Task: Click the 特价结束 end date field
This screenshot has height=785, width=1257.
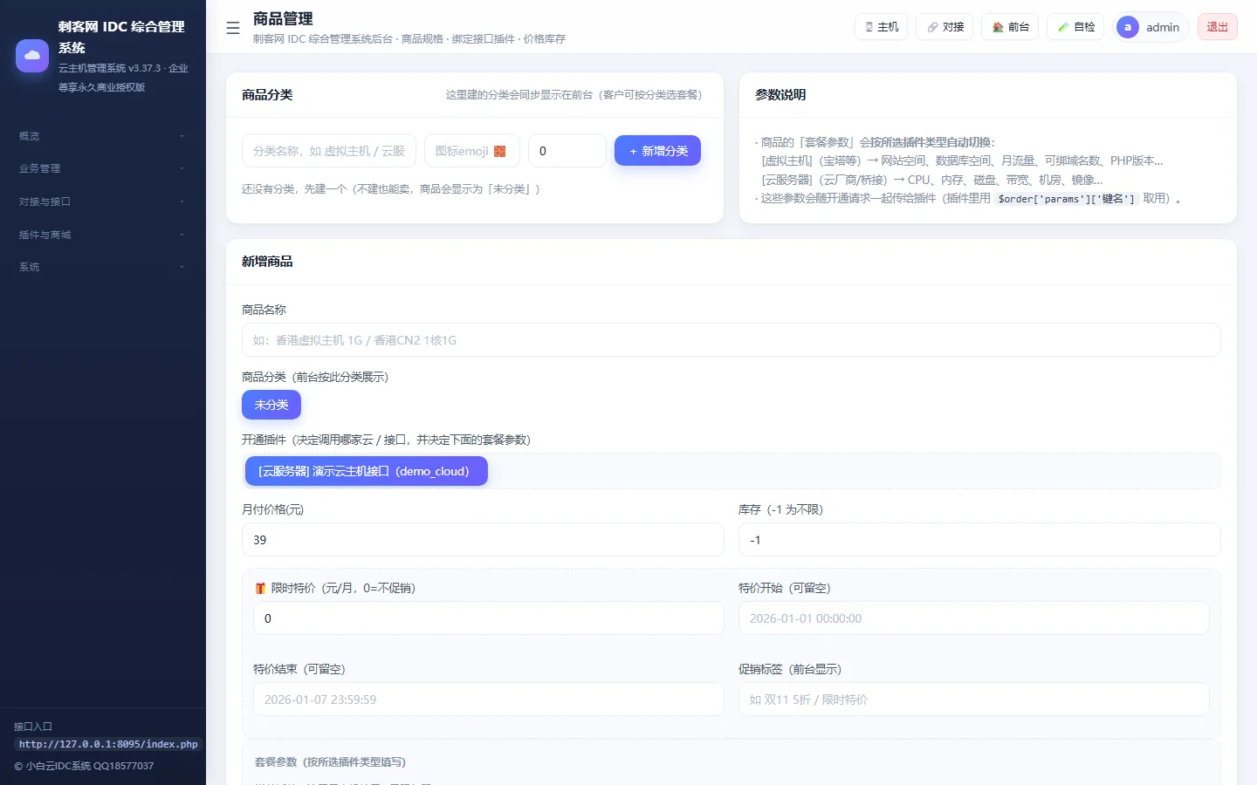Action: [489, 700]
